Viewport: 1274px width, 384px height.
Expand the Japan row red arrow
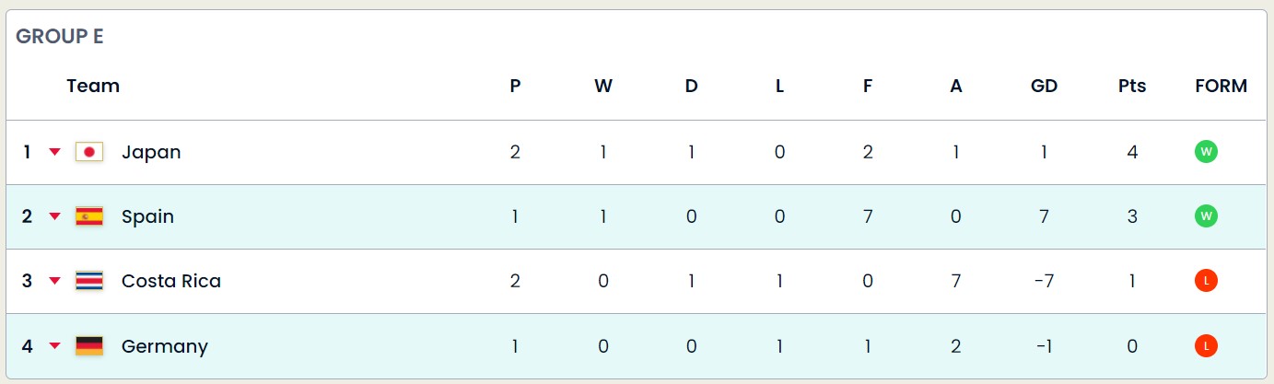54,152
